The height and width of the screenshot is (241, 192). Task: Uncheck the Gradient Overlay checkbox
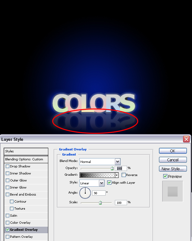pos(7,230)
